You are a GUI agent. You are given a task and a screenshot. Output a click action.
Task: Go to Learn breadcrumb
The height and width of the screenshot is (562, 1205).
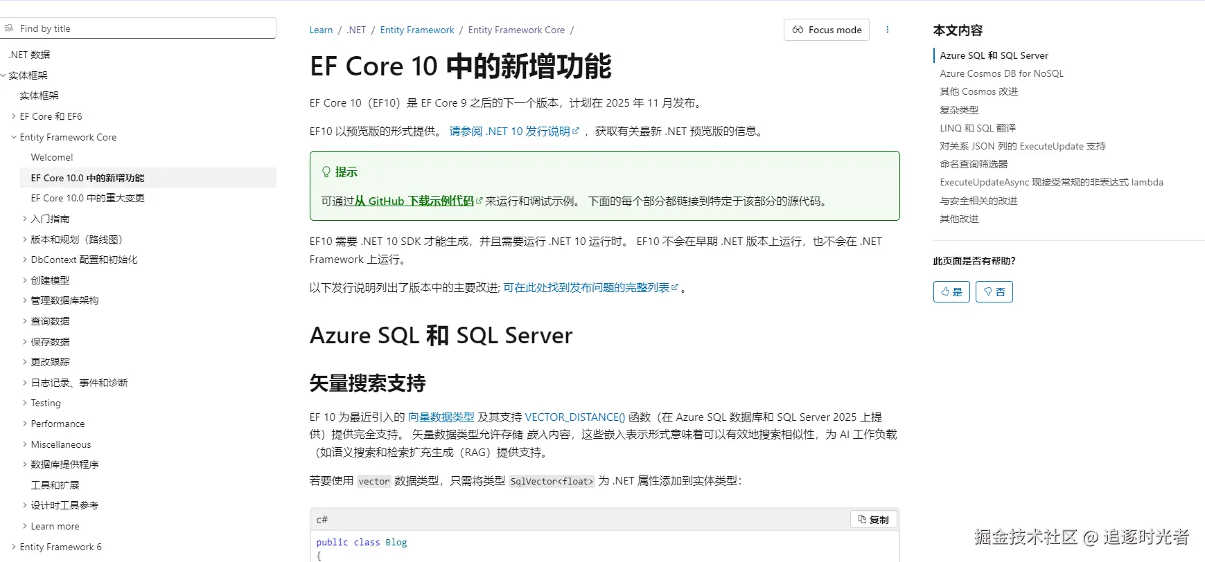pyautogui.click(x=321, y=30)
